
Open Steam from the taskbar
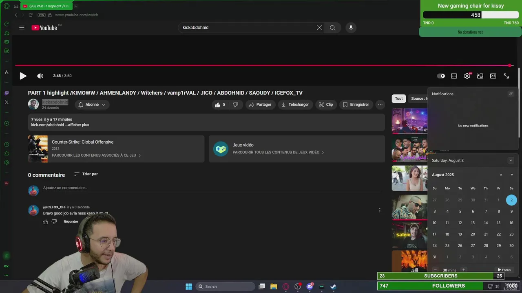pos(333,286)
